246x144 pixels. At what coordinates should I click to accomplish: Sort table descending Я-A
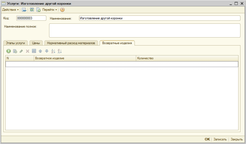pyautogui.click(x=60, y=51)
